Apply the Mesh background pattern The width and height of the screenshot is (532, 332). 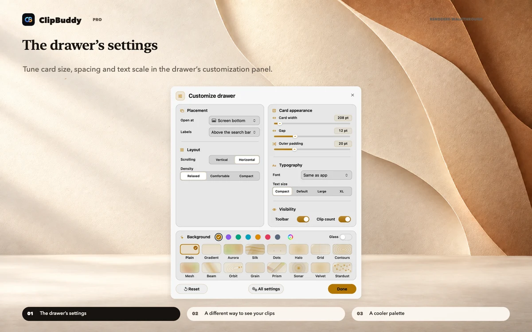[x=190, y=267]
